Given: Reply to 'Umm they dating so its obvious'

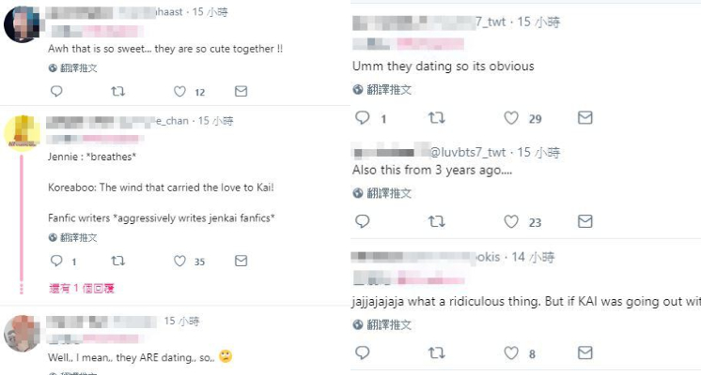Looking at the screenshot, I should (x=362, y=118).
